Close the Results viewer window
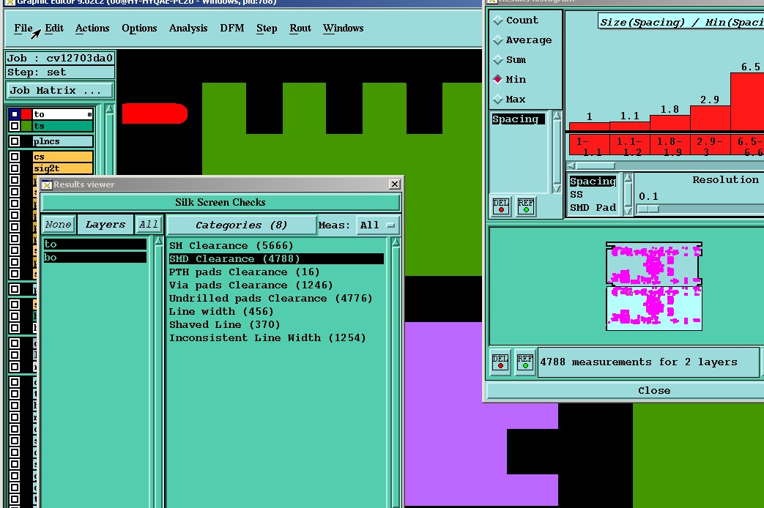 [395, 184]
